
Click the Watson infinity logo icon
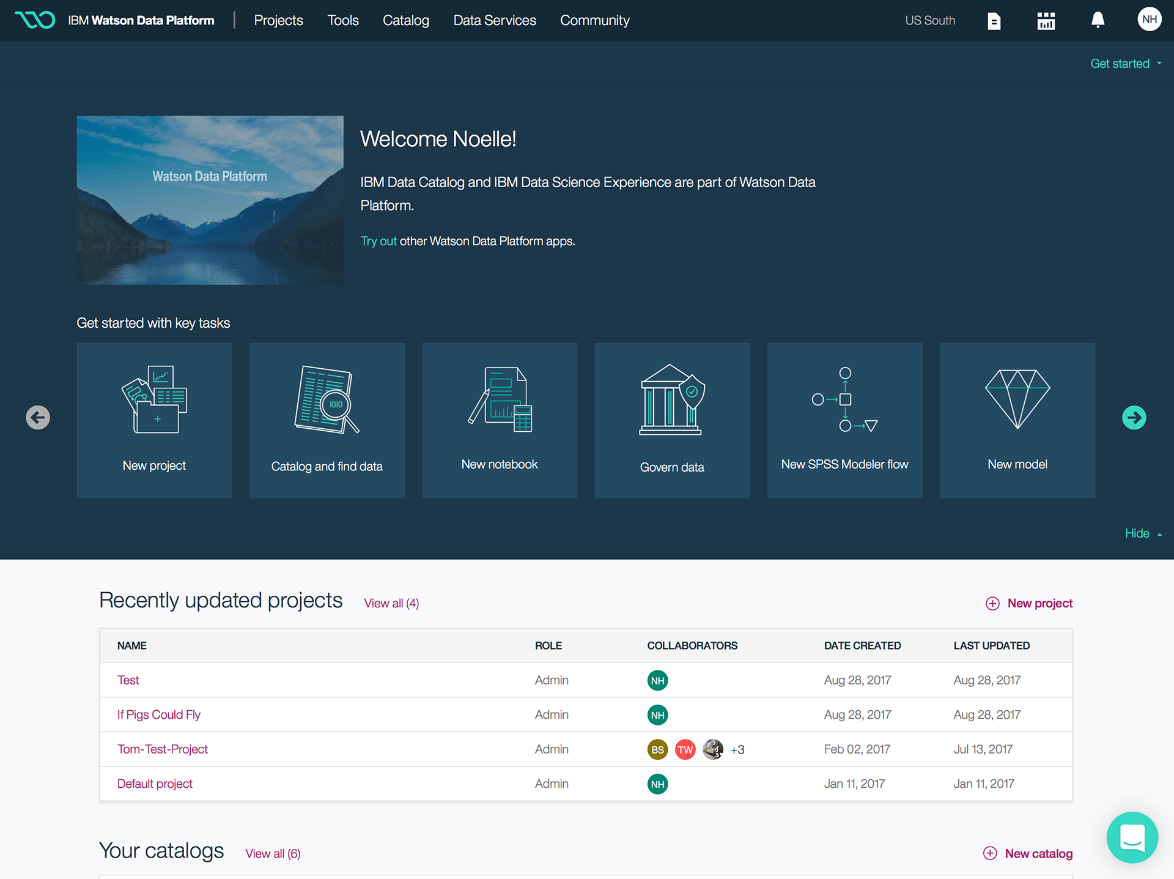[35, 20]
